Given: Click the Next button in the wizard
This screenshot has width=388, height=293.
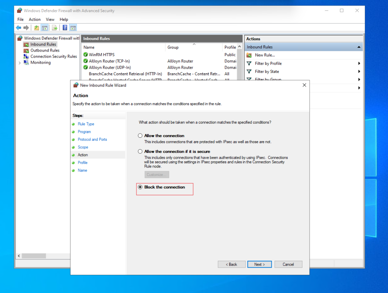Looking at the screenshot, I should pyautogui.click(x=260, y=264).
